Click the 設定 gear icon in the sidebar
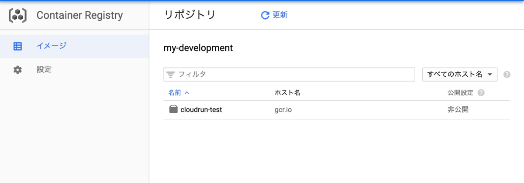This screenshot has height=183, width=524. point(17,70)
